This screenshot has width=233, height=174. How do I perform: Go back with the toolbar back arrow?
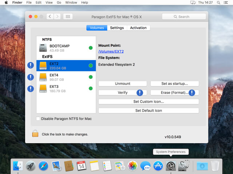tap(50, 17)
